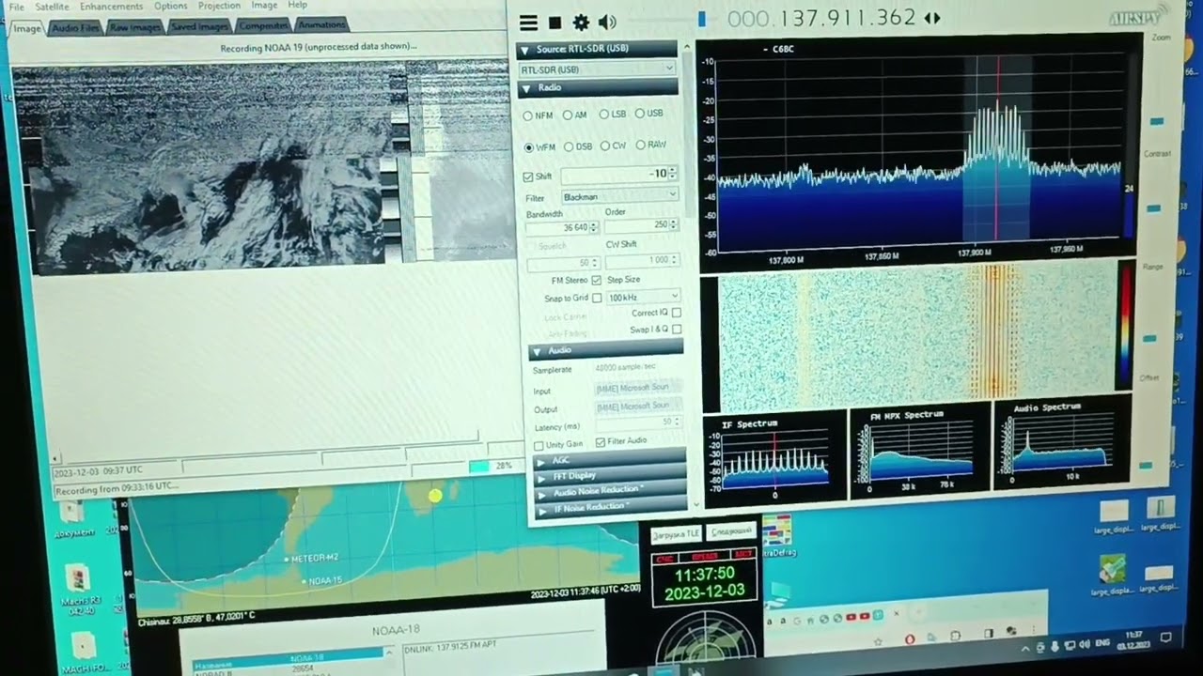Toggle the Shift checkbox
The image size is (1203, 676).
tap(528, 177)
